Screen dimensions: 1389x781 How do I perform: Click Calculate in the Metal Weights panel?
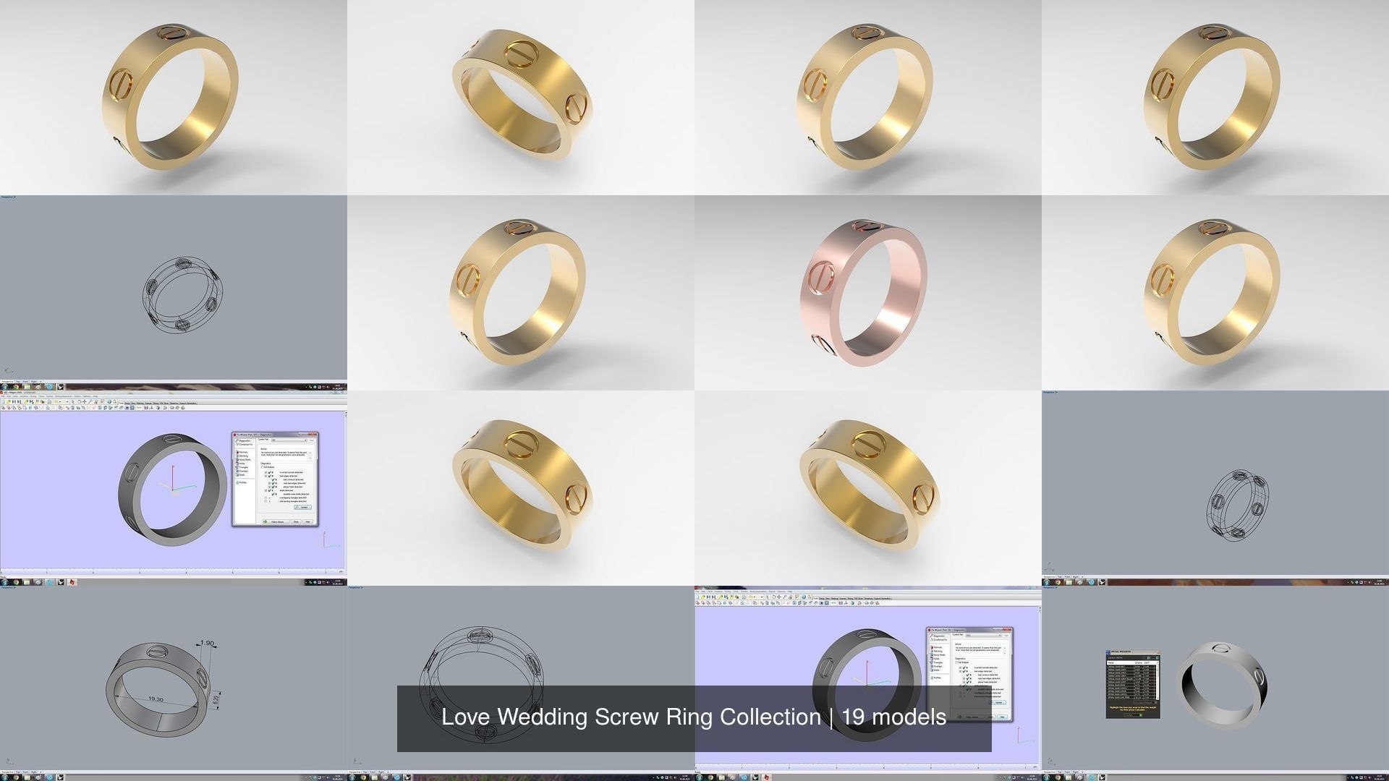1133,714
